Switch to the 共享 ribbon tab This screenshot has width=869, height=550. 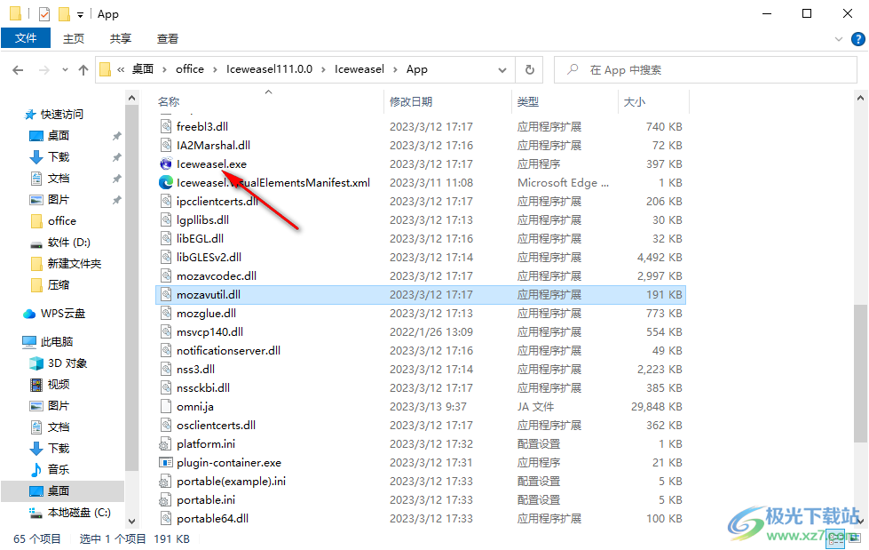point(120,38)
